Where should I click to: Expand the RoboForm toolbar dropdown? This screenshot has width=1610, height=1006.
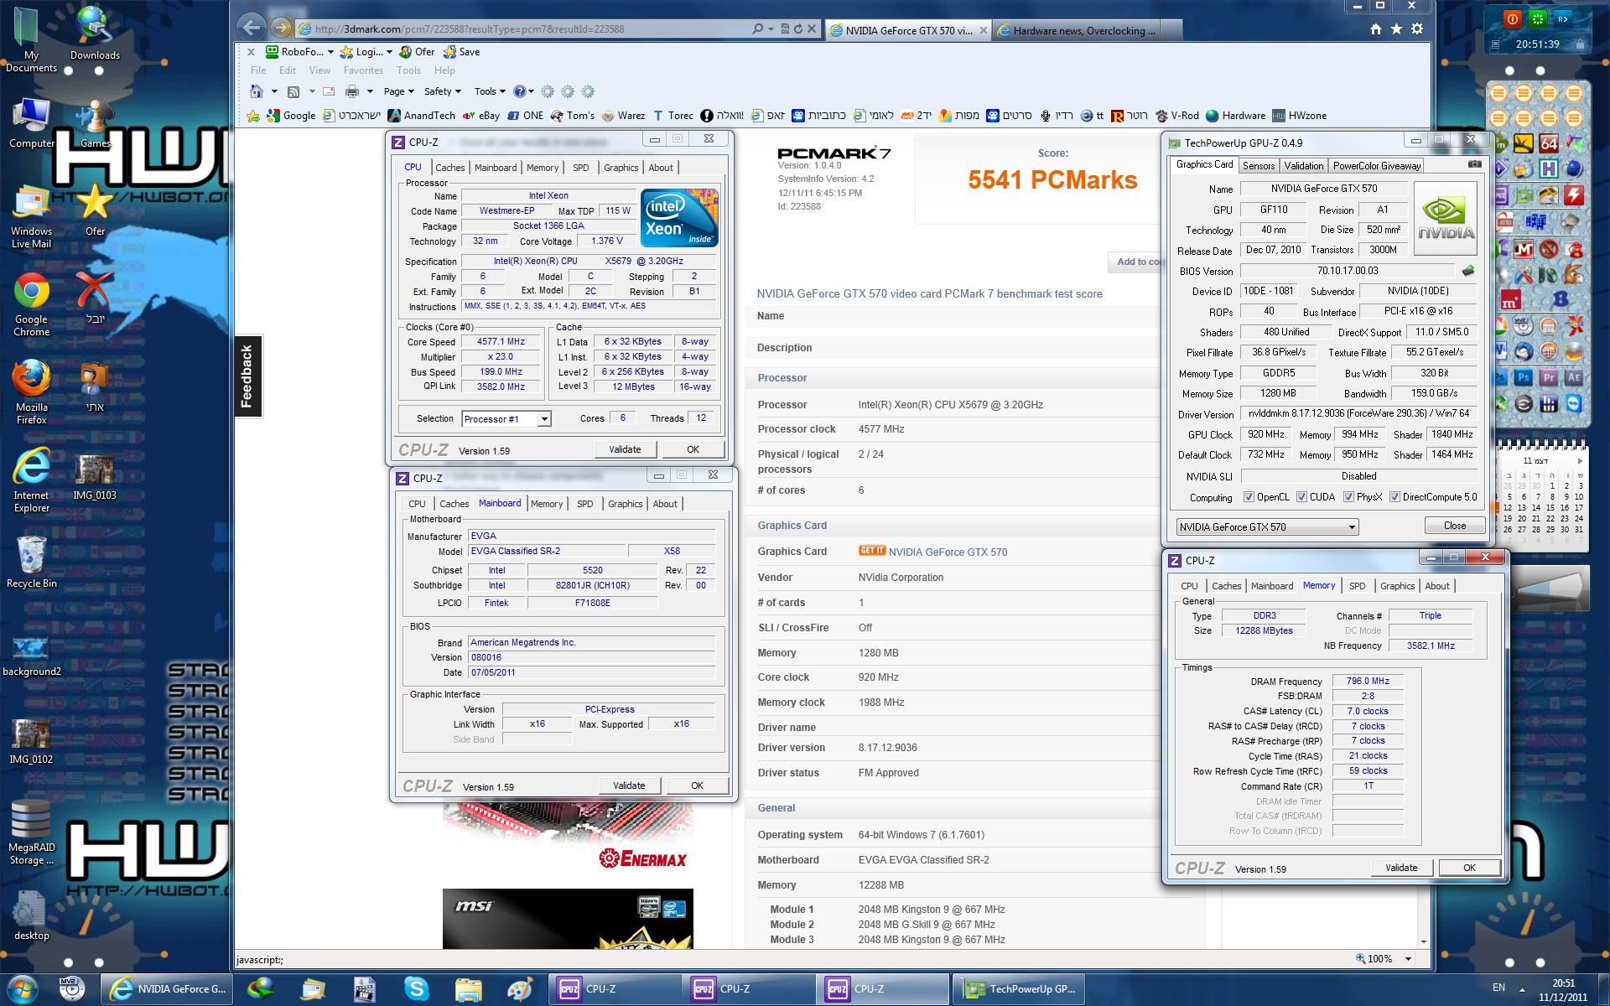coord(330,52)
